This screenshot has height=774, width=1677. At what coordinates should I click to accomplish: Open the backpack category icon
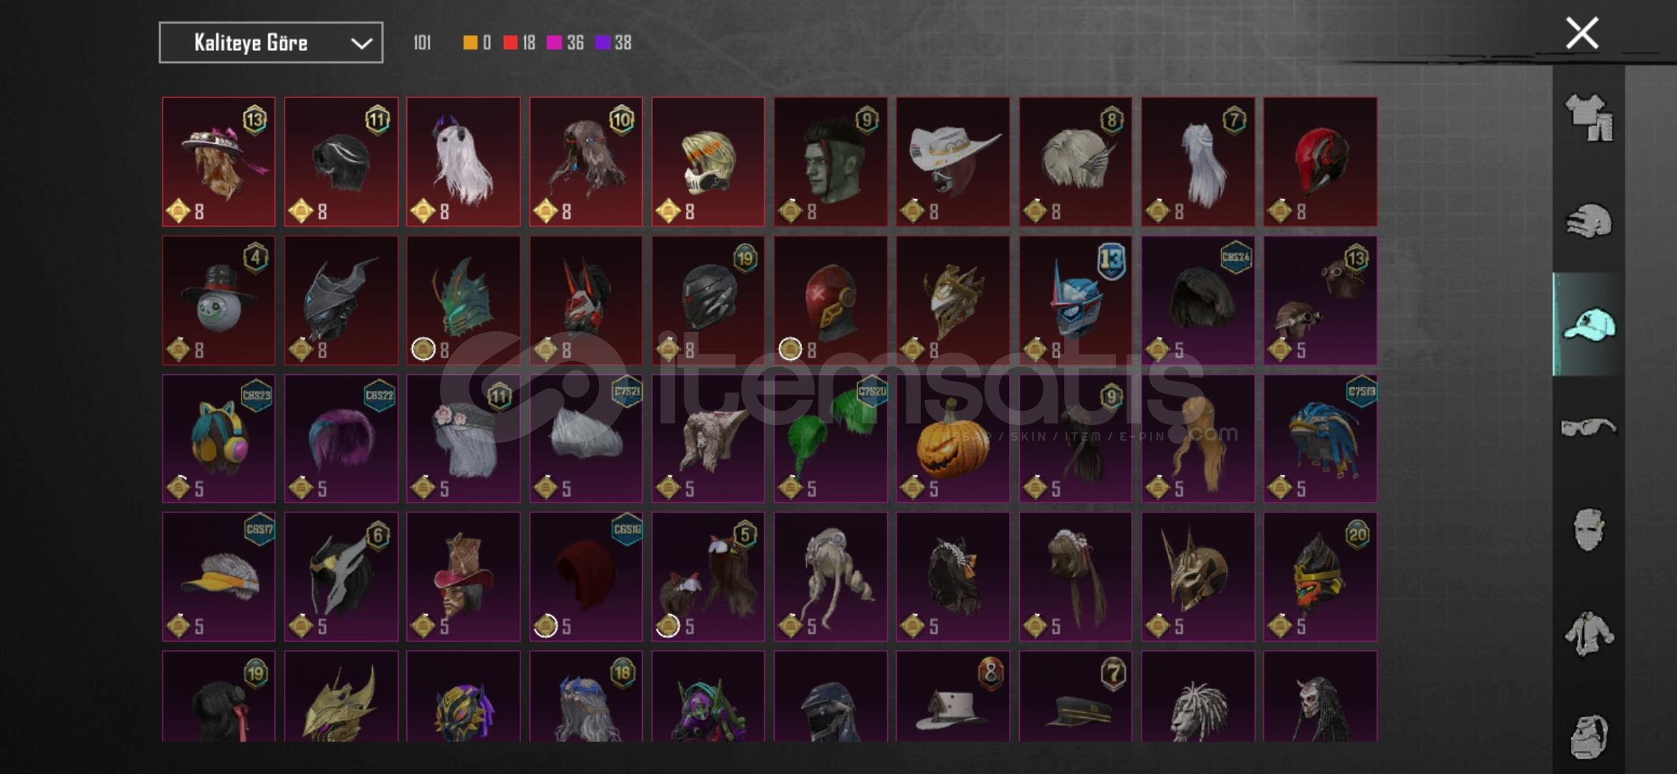[1588, 736]
